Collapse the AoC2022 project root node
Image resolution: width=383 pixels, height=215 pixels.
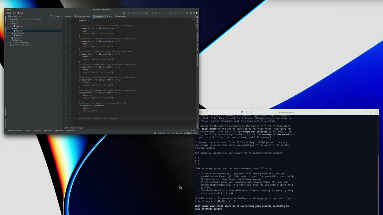click(x=8, y=19)
